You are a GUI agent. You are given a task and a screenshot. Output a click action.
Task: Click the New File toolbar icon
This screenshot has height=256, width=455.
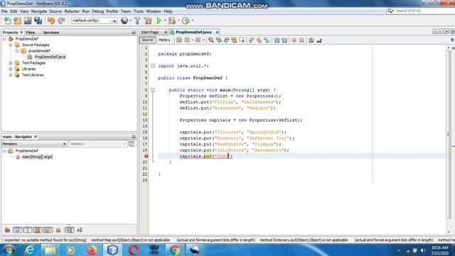pyautogui.click(x=8, y=21)
